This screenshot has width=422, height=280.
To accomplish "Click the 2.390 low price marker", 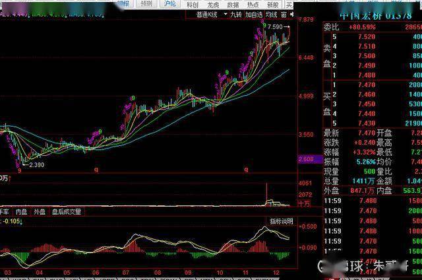I will tap(37, 164).
